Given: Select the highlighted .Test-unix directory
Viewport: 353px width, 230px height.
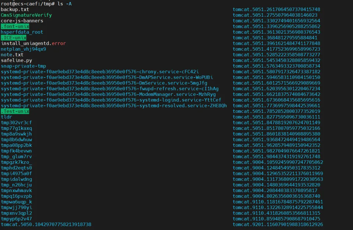Looking at the screenshot, I should click(15, 111).
